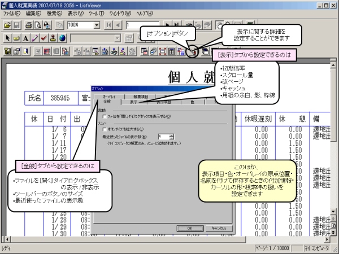Click the floppy disk save icon

(x=16, y=25)
